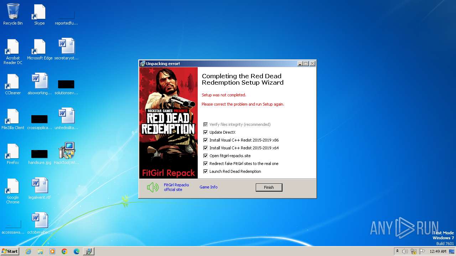Viewport: 456px width, 256px height.
Task: Click the Red Dead Redemption cover art
Action: [168, 123]
